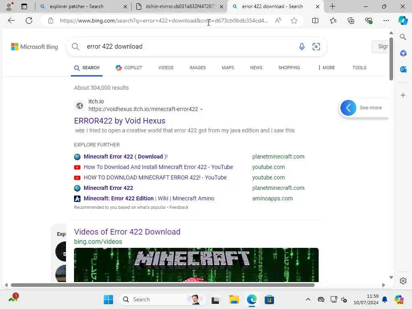Image resolution: width=412 pixels, height=309 pixels.
Task: Open File Explorer from taskbar
Action: tap(234, 299)
